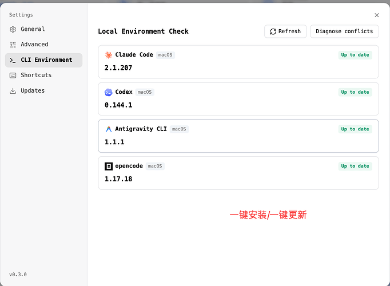The image size is (390, 286).
Task: Open the Advanced settings section
Action: 43,45
